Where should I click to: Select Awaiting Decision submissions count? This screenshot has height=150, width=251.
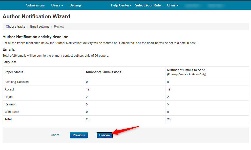pos(87,82)
